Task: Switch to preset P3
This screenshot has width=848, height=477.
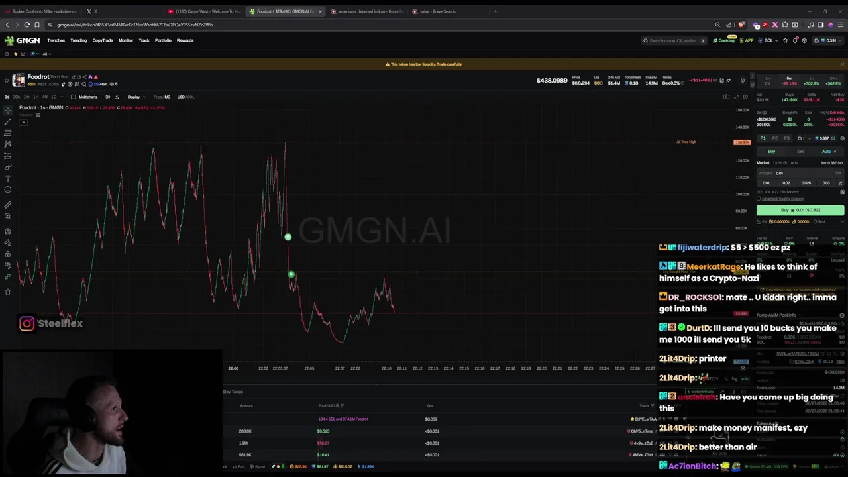Action: point(786,138)
